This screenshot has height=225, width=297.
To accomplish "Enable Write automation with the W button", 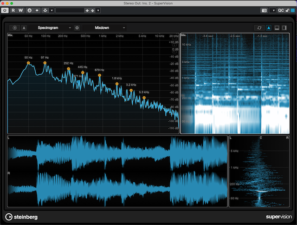I will coord(21,10).
